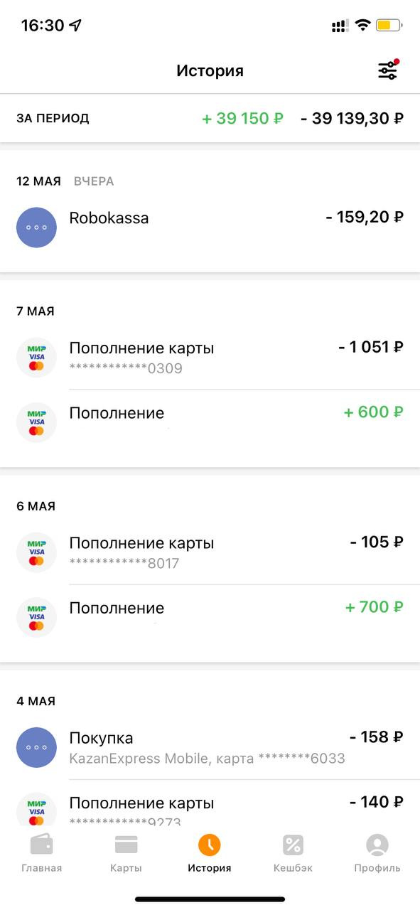Tap the Robokassa purple dots icon

36,227
